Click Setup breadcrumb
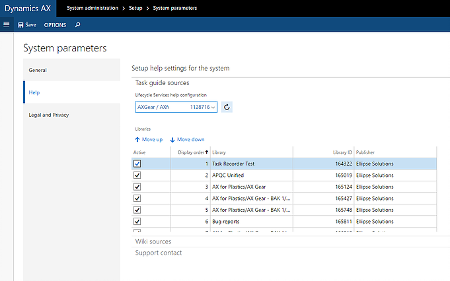 [x=135, y=8]
